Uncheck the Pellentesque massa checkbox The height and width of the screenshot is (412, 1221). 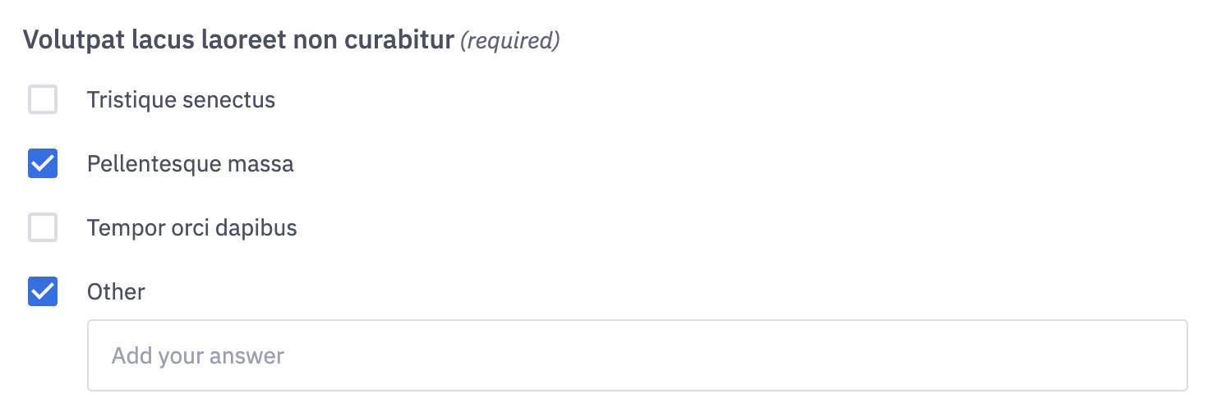(43, 164)
